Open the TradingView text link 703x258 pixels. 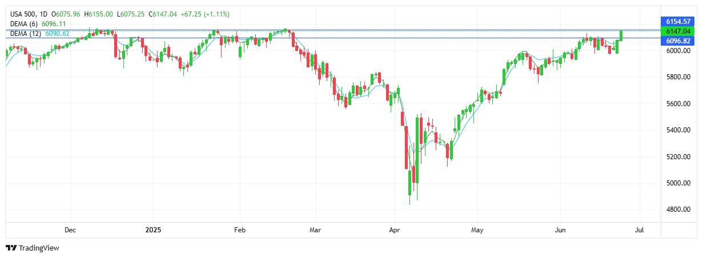pyautogui.click(x=39, y=248)
